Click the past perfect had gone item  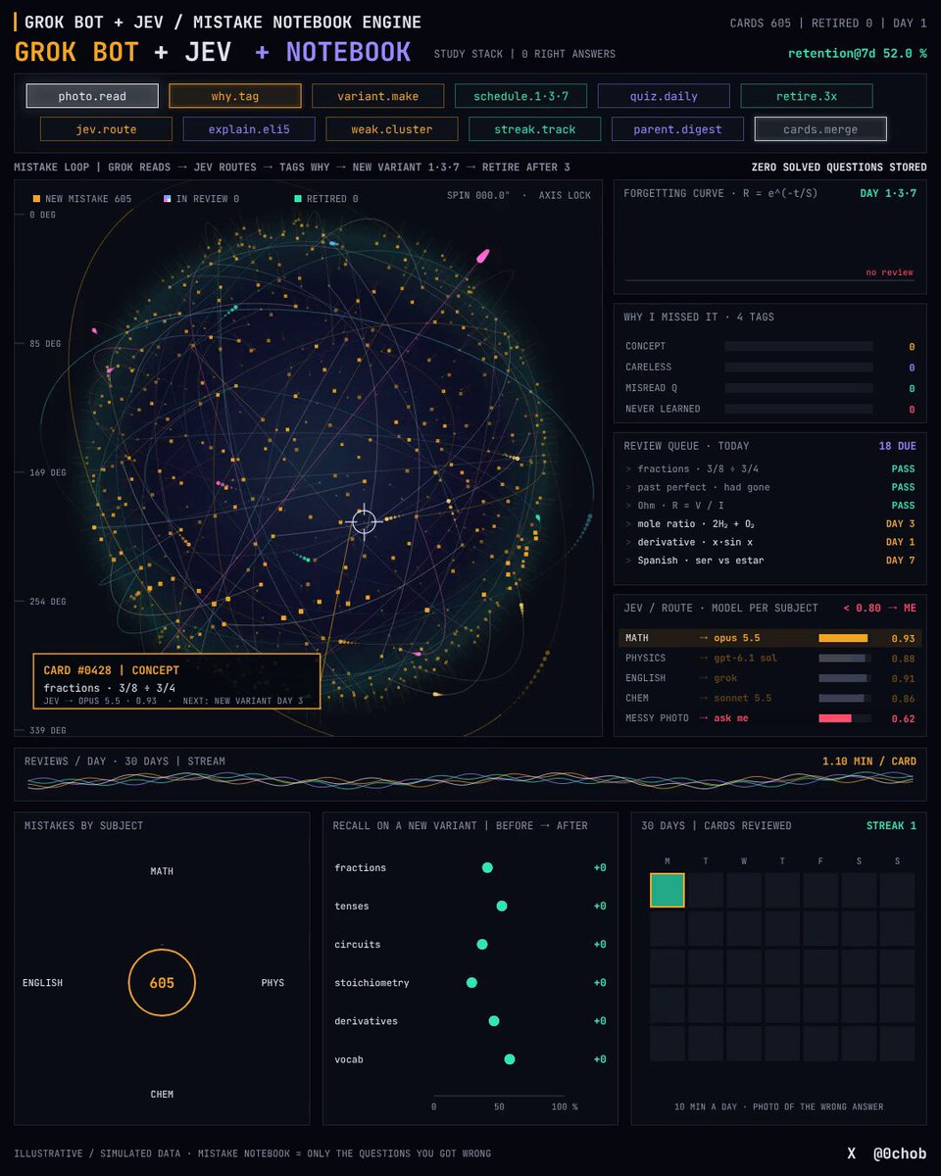[769, 487]
